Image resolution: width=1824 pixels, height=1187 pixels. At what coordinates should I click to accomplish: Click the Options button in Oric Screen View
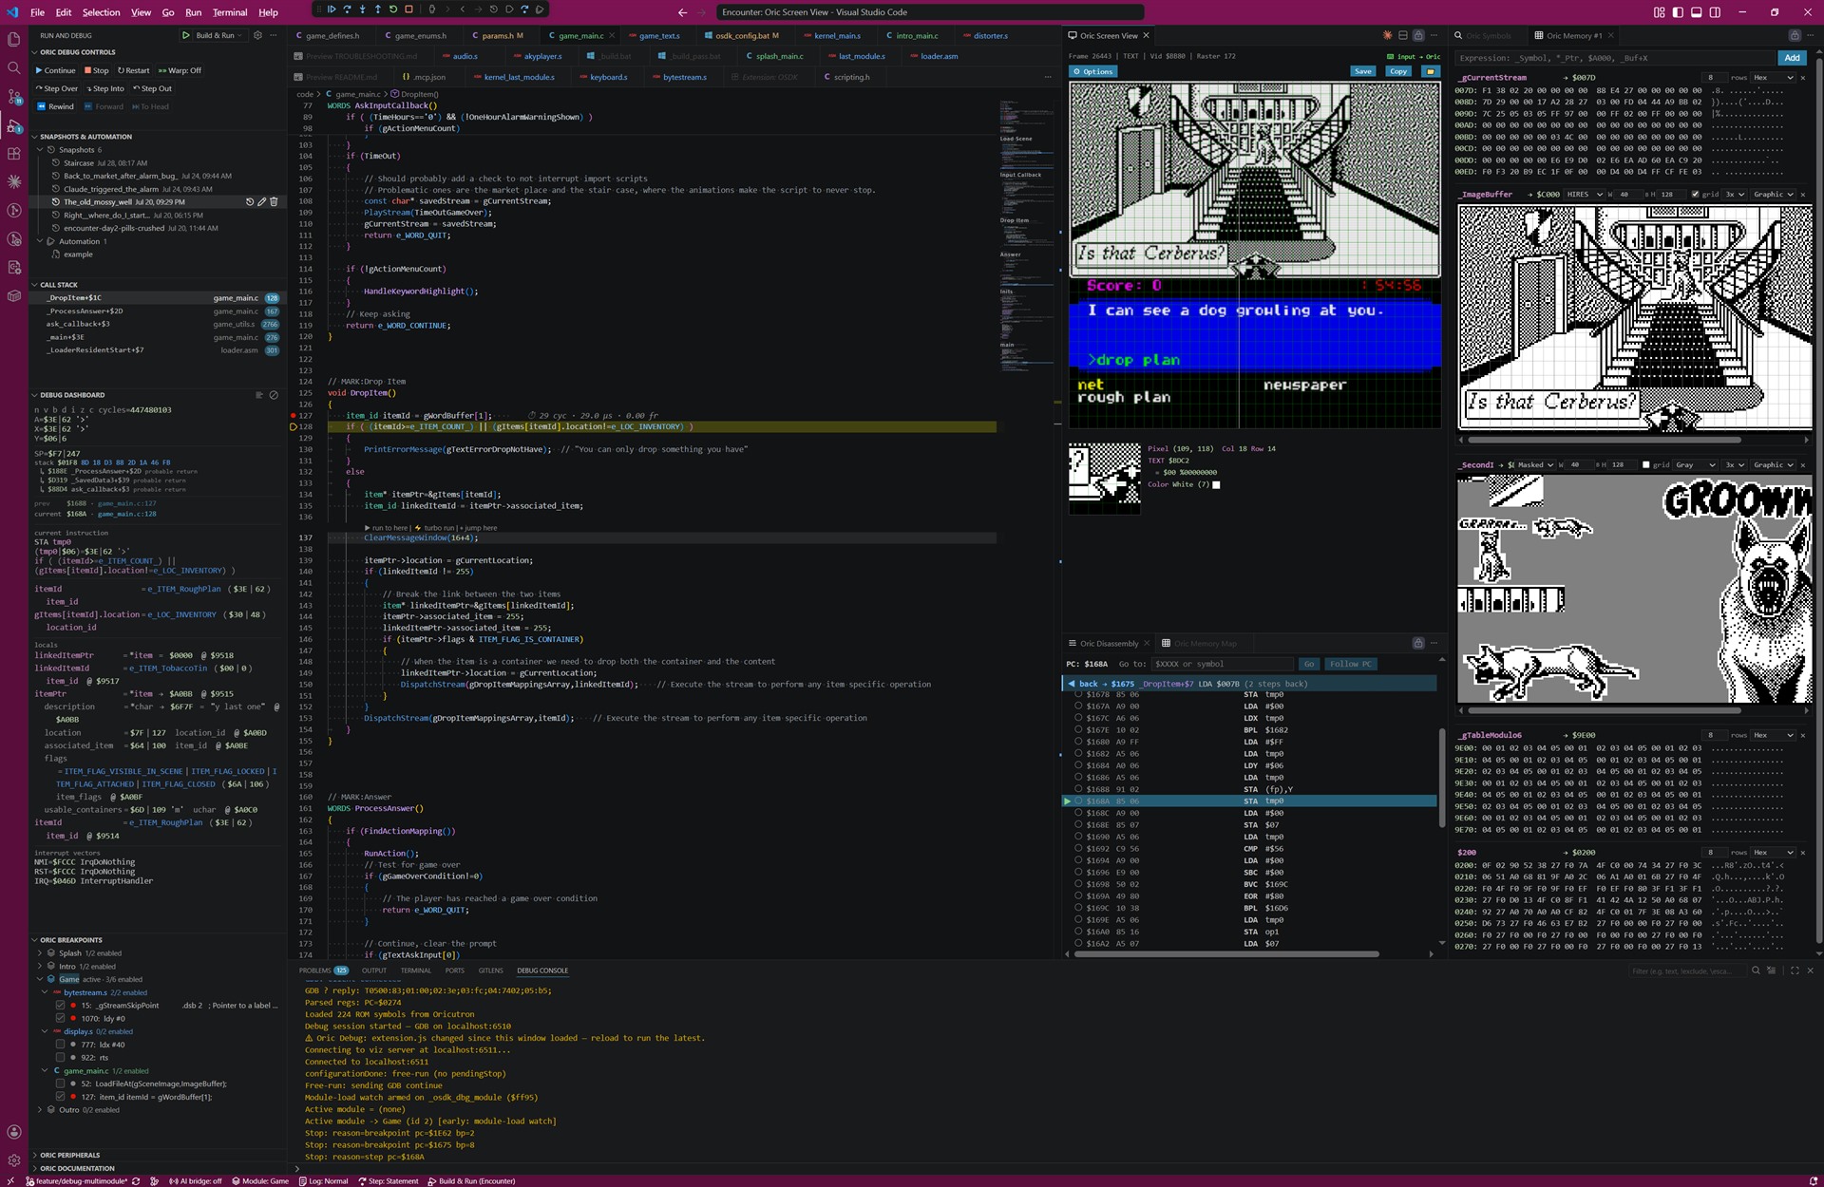click(x=1092, y=71)
